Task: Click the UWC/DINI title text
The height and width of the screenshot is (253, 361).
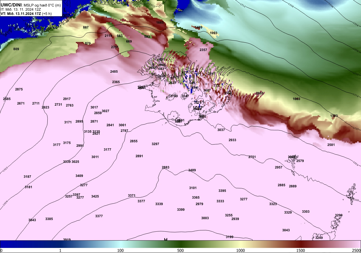Action: pos(11,5)
